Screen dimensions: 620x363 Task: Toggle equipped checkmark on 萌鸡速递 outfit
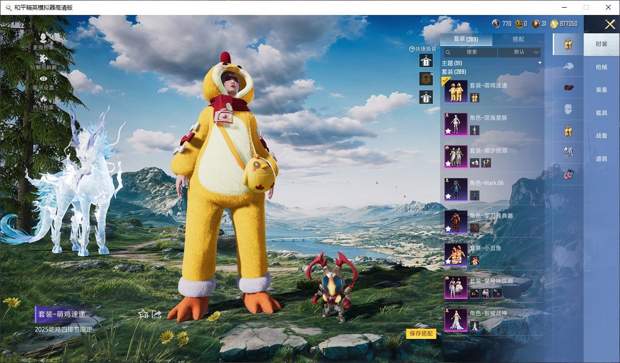446,81
